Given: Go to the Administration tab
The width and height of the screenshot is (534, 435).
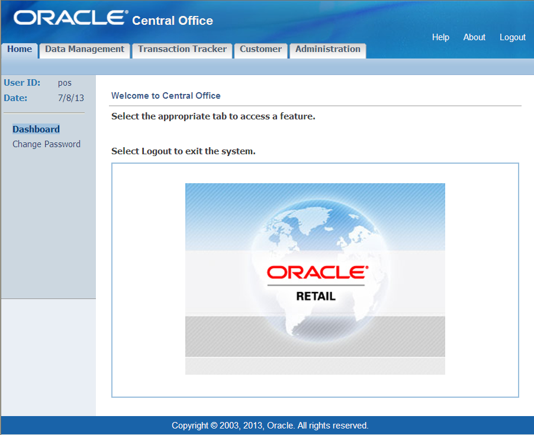Looking at the screenshot, I should pyautogui.click(x=327, y=50).
